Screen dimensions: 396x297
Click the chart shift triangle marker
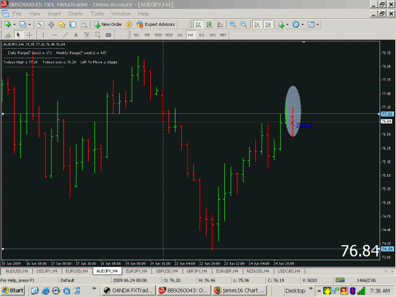pyautogui.click(x=304, y=42)
